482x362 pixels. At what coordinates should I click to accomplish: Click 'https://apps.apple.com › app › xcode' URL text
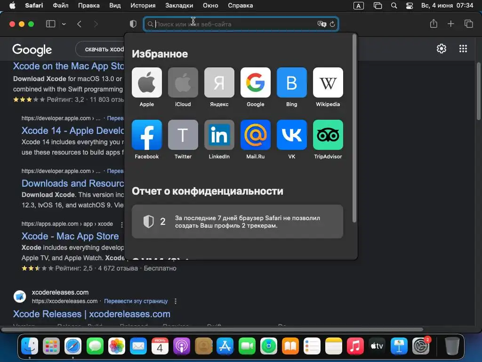(67, 224)
